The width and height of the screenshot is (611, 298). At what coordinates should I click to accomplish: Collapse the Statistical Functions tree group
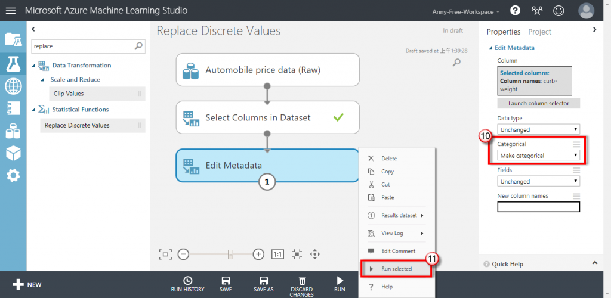(34, 110)
